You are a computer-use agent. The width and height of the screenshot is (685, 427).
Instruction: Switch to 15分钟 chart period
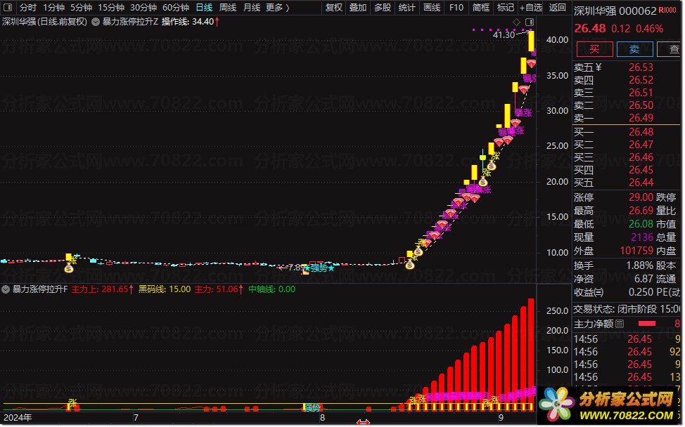pyautogui.click(x=111, y=8)
